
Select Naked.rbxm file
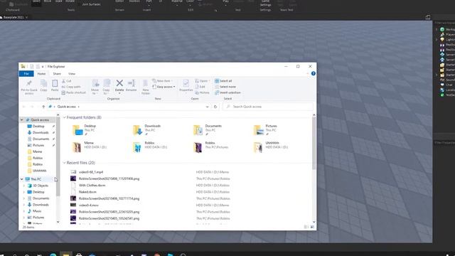(87, 192)
